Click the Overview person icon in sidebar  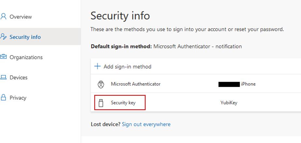pyautogui.click(x=4, y=16)
